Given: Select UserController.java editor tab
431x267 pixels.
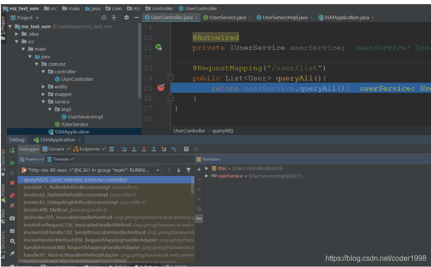Looking at the screenshot, I should pyautogui.click(x=171, y=17).
